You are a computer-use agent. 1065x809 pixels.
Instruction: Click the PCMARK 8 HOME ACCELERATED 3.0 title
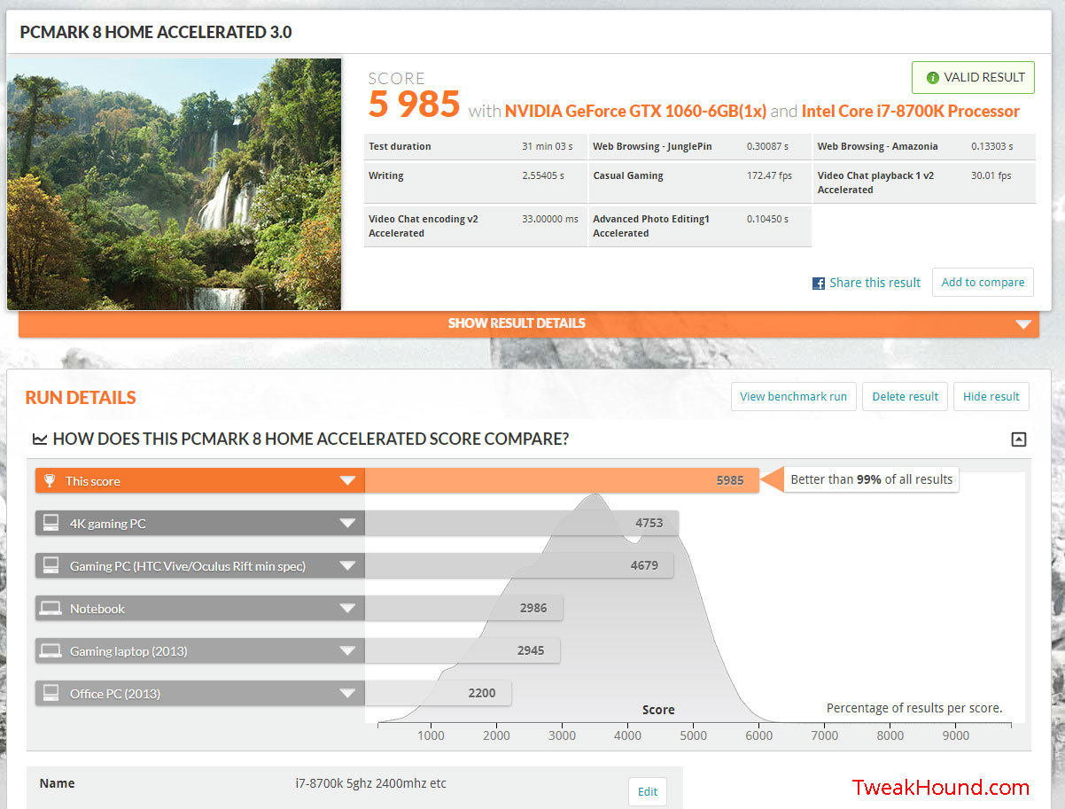156,33
